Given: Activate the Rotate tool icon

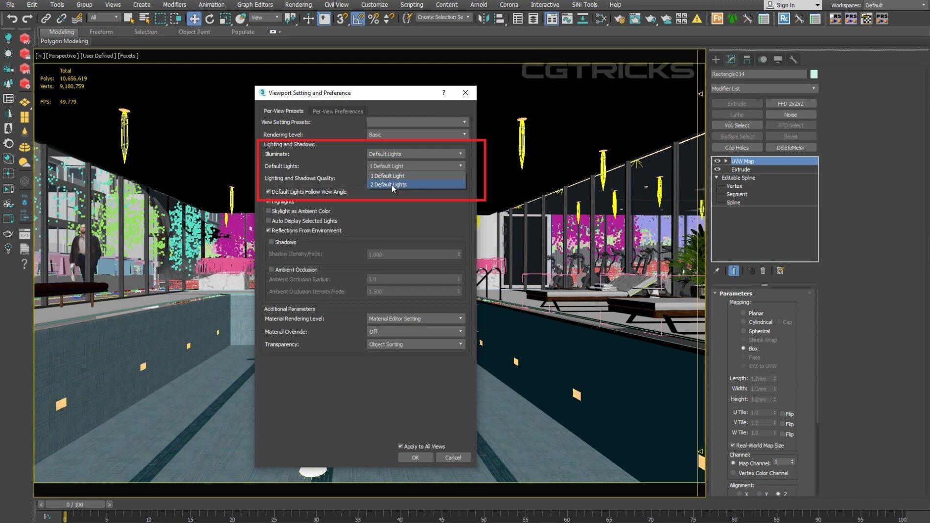Looking at the screenshot, I should pyautogui.click(x=209, y=19).
